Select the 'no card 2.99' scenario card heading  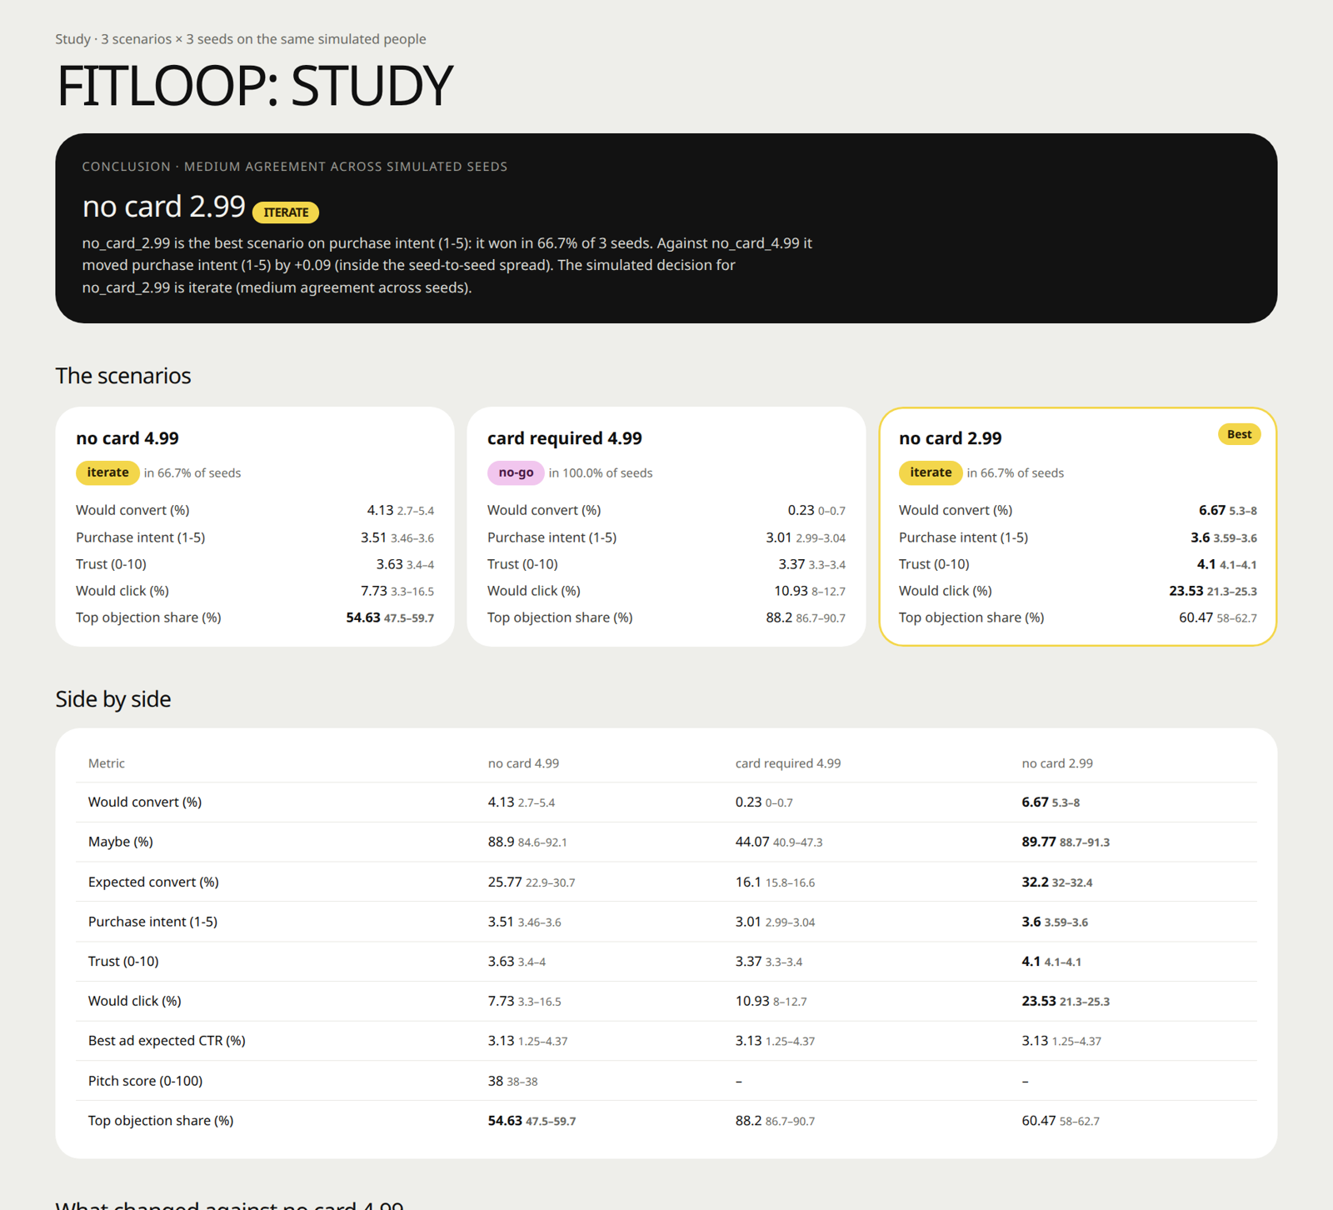(951, 438)
